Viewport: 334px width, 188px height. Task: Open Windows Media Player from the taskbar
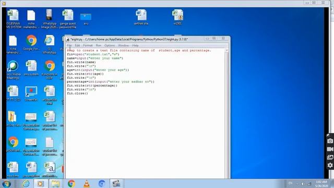41,183
